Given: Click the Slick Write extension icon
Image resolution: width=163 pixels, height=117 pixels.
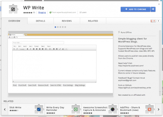Looking at the screenshot, I should point(39,109).
